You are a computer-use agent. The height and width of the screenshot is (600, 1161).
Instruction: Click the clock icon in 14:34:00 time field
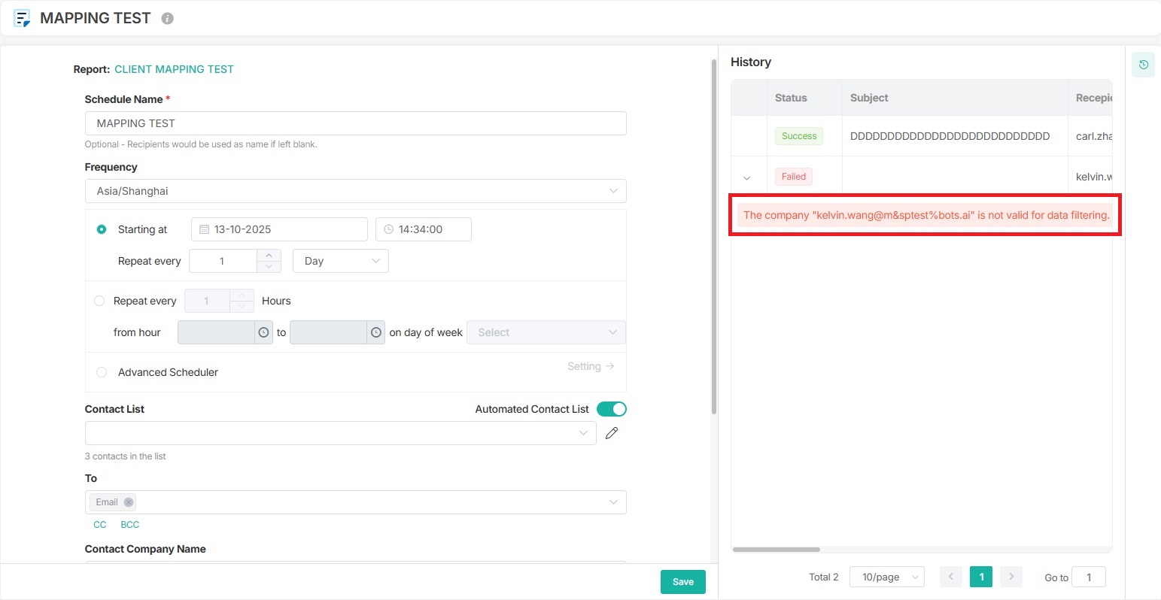388,229
